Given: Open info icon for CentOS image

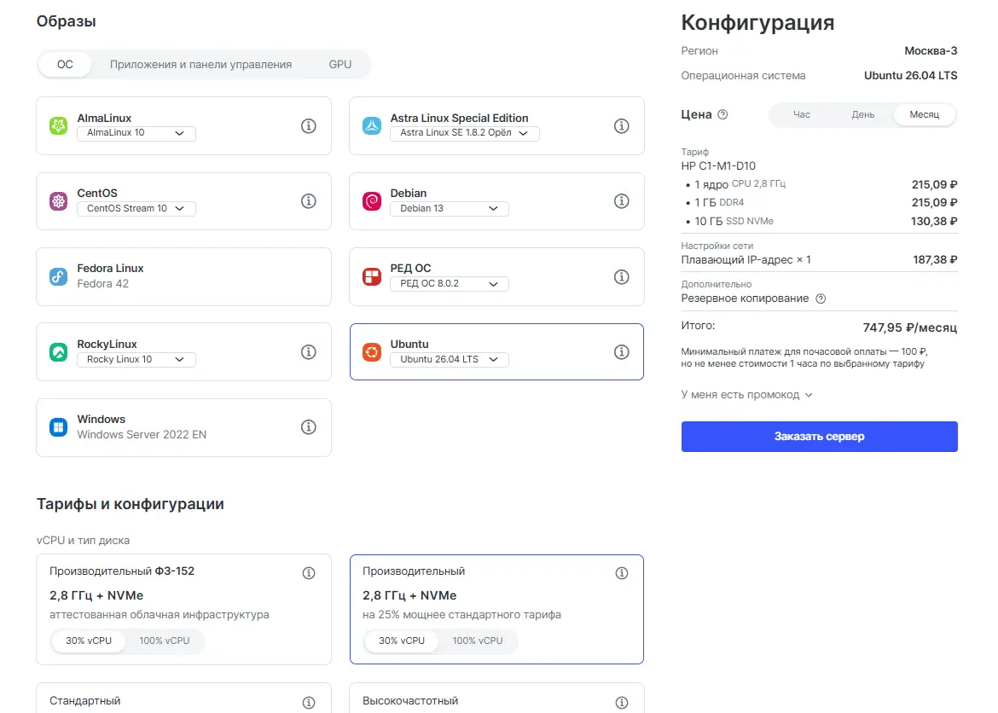Looking at the screenshot, I should tap(309, 201).
